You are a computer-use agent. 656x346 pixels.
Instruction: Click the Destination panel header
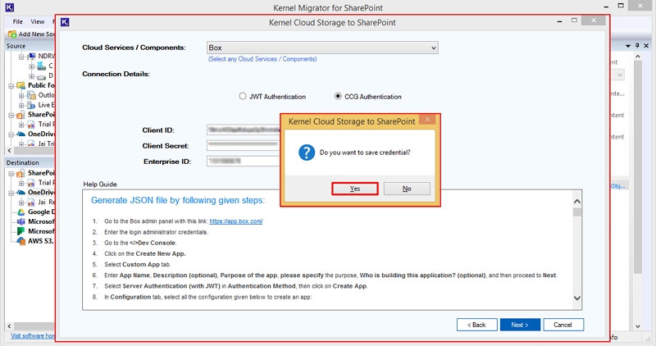pyautogui.click(x=30, y=162)
